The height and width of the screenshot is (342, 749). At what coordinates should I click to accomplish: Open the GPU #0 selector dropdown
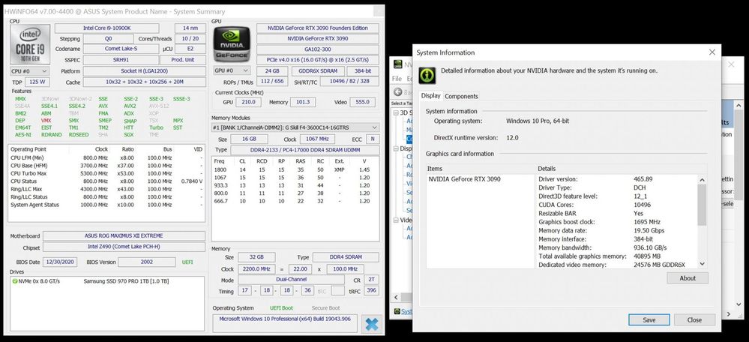click(x=232, y=70)
